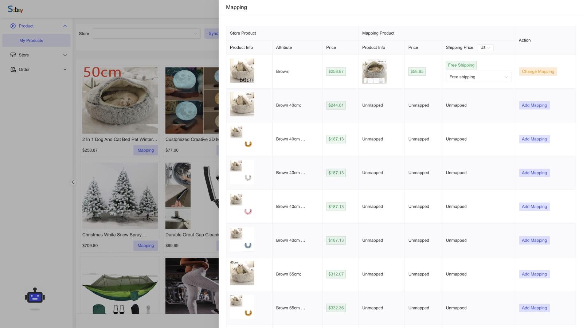Image resolution: width=583 pixels, height=328 pixels.
Task: Click the Sobuy logo
Action: pyautogui.click(x=15, y=9)
